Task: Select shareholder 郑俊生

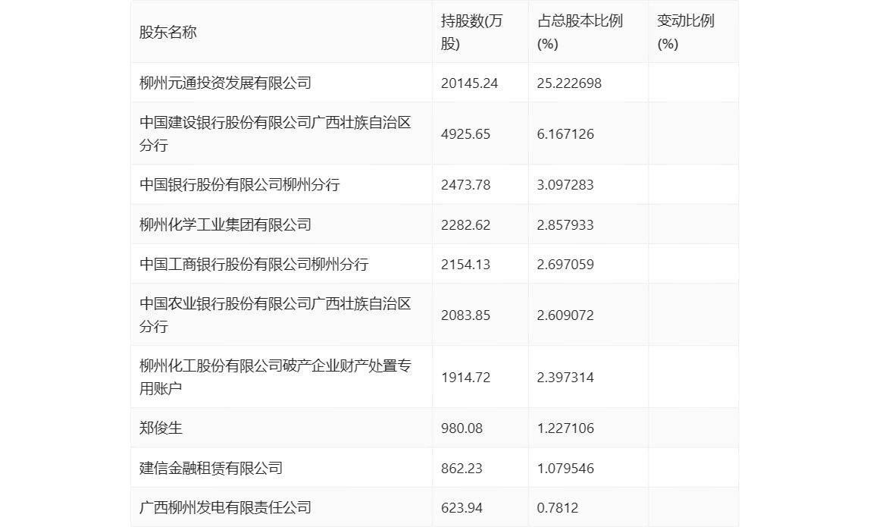Action: (161, 428)
